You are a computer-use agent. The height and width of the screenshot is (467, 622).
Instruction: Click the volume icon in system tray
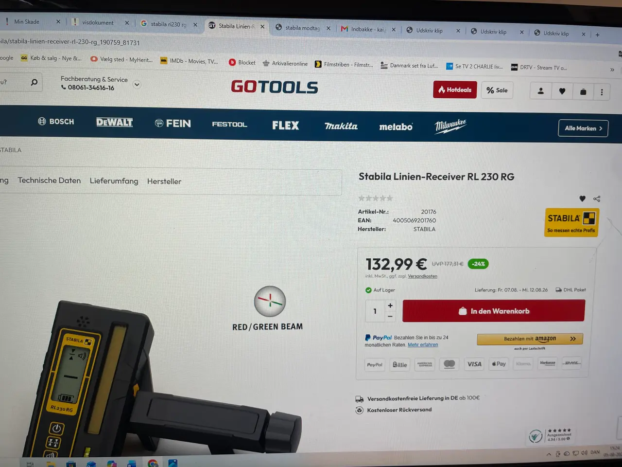(583, 453)
